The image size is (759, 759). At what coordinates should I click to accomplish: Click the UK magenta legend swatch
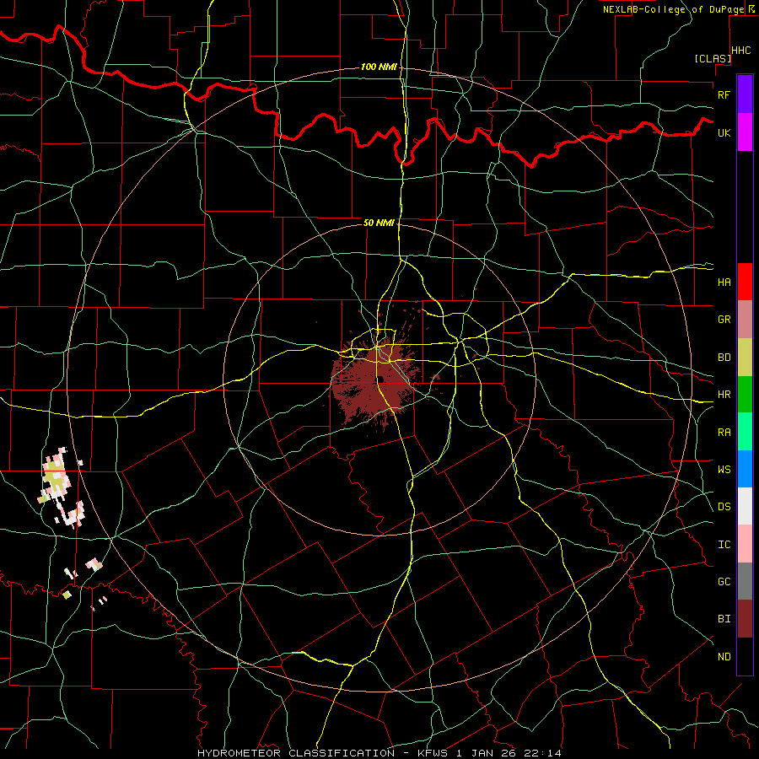[x=745, y=132]
